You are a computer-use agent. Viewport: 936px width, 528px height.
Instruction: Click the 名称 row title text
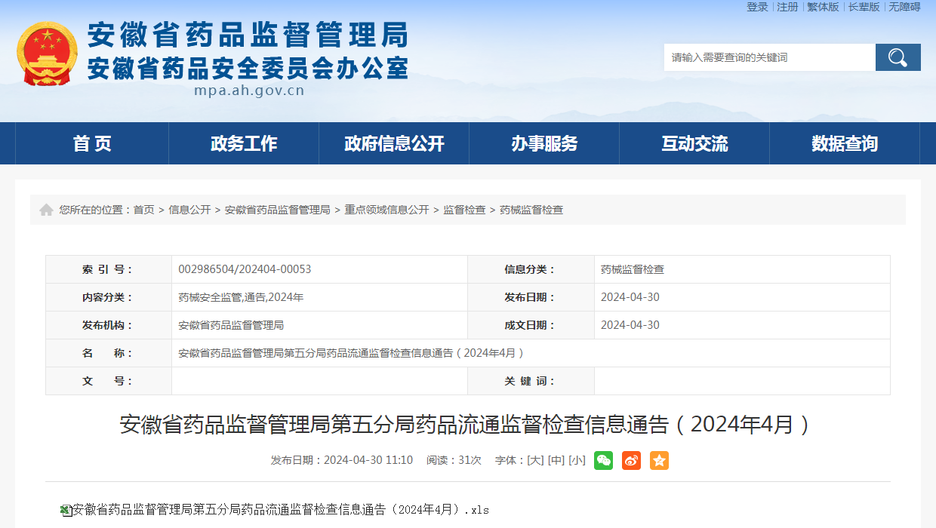(x=352, y=353)
